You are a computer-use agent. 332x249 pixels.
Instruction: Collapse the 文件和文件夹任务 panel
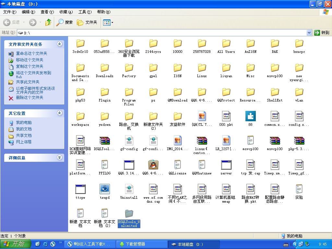coord(60,44)
